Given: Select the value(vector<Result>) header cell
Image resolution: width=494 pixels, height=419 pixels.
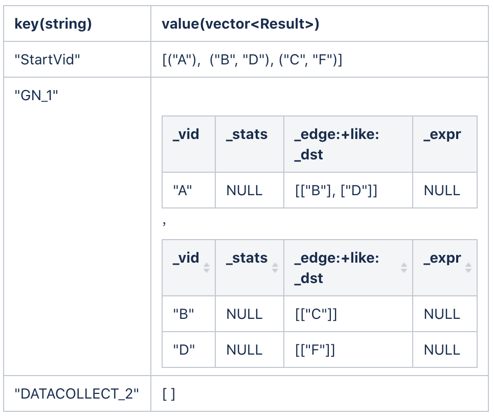Looking at the screenshot, I should click(320, 24).
